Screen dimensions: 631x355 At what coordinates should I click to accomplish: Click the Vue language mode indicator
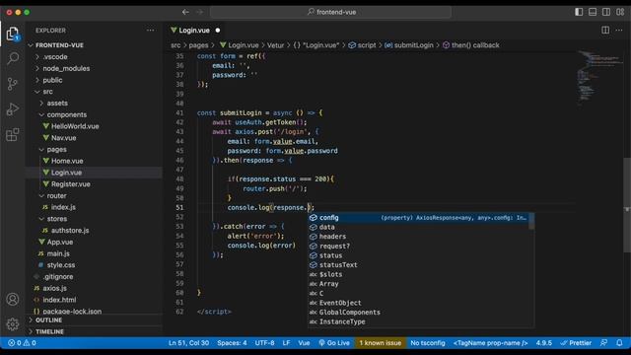304,343
